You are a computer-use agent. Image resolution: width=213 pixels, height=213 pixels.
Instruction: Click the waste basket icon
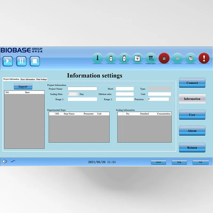pos(151,58)
